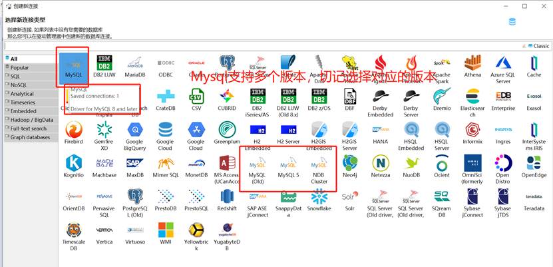Choose the DB2 LUW database
The width and height of the screenshot is (553, 267).
(x=104, y=67)
